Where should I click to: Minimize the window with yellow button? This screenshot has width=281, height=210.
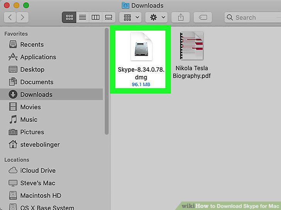pos(16,5)
